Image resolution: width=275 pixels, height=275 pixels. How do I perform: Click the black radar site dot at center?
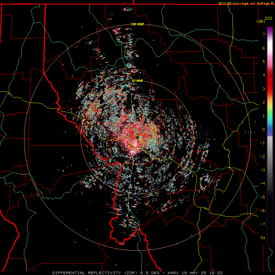click(138, 137)
